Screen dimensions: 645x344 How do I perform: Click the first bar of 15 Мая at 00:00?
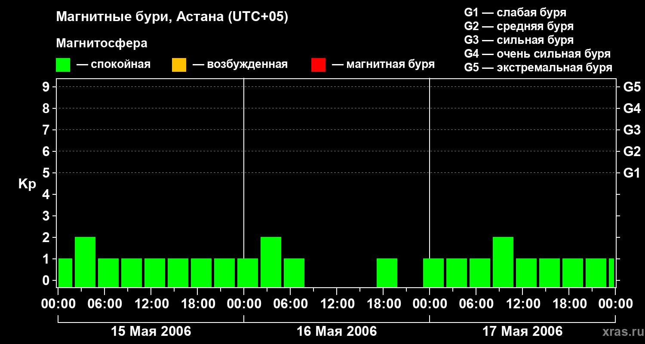tap(65, 273)
